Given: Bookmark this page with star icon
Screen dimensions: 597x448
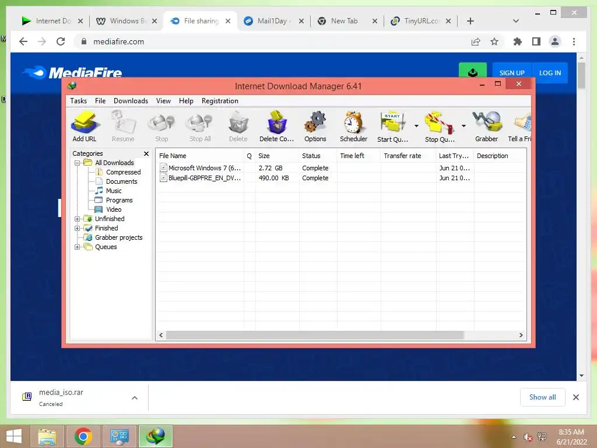Looking at the screenshot, I should coord(494,41).
